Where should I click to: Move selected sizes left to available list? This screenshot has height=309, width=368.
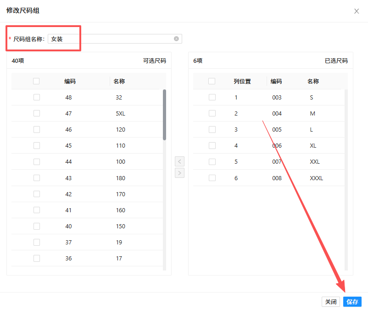click(180, 161)
